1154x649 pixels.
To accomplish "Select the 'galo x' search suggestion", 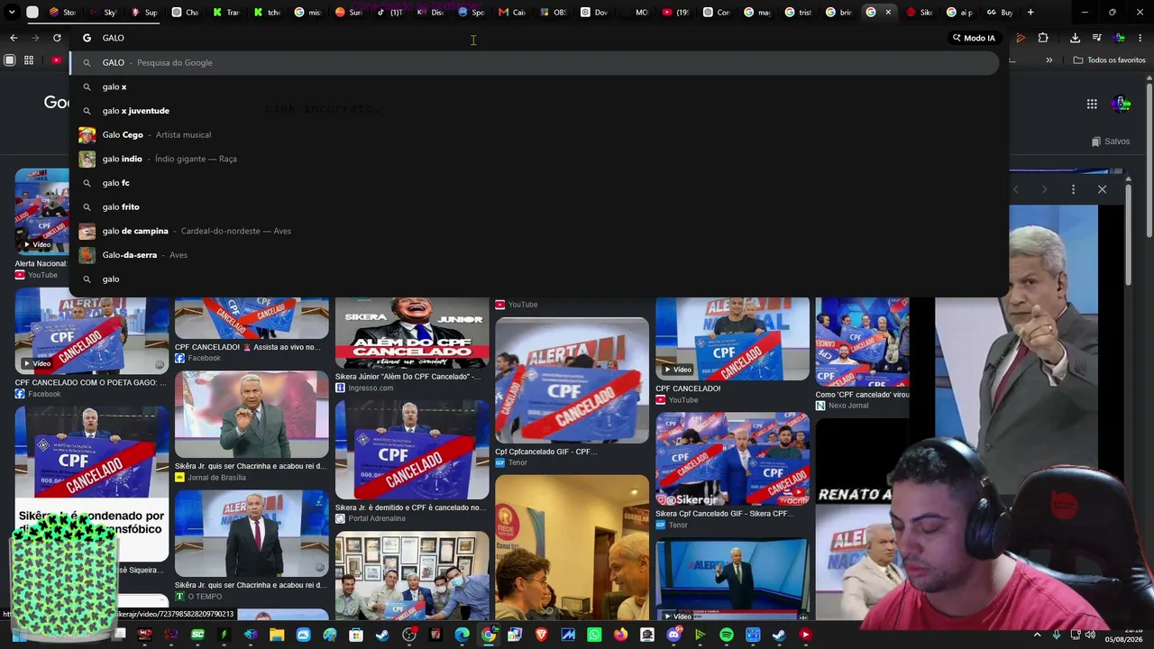I will click(x=536, y=87).
